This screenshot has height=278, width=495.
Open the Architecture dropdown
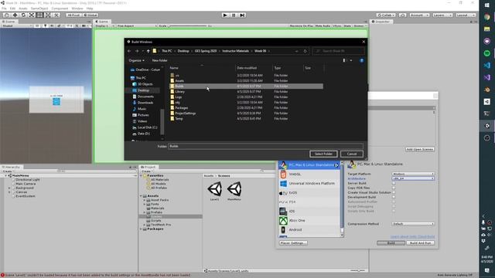pyautogui.click(x=413, y=178)
